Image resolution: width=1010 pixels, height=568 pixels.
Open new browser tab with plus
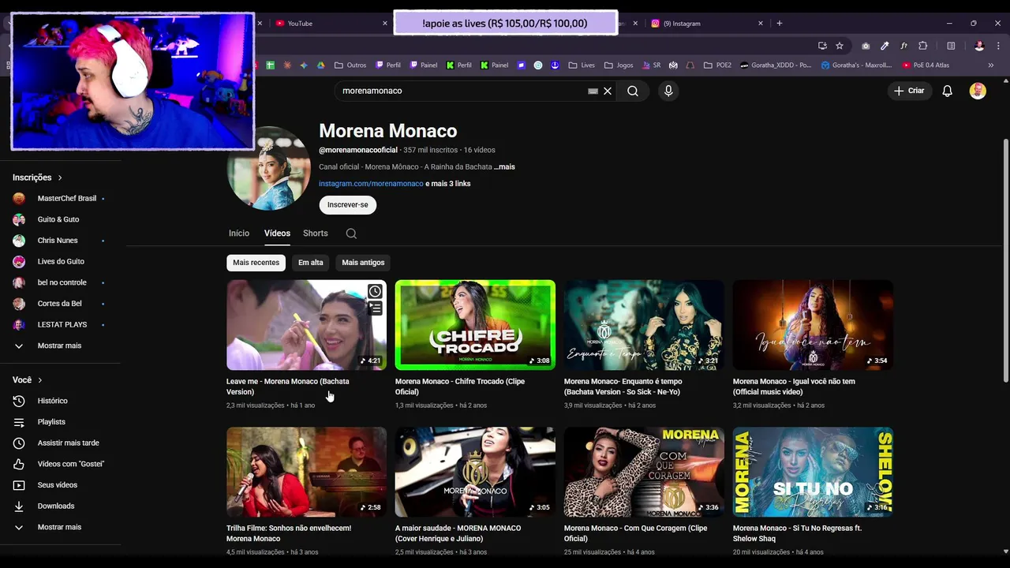pyautogui.click(x=779, y=23)
